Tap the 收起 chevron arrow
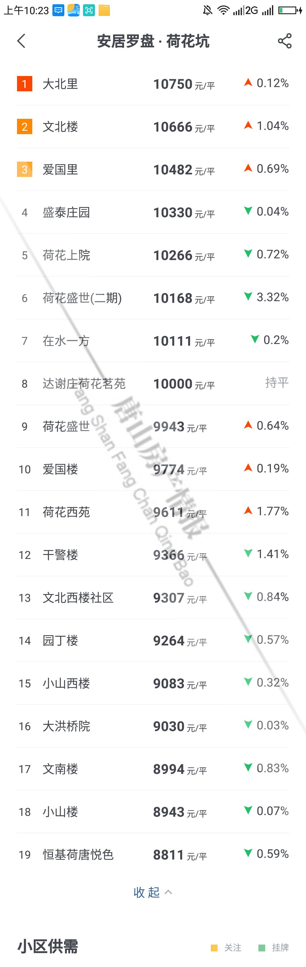Image resolution: width=306 pixels, height=967 pixels. tap(169, 892)
